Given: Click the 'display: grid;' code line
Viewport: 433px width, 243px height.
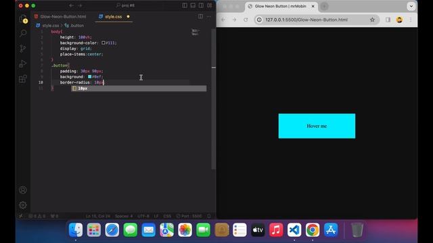Looking at the screenshot, I should tap(76, 49).
